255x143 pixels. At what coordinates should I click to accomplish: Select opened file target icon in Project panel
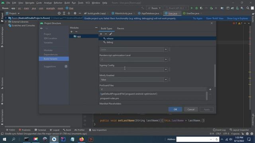59,13
